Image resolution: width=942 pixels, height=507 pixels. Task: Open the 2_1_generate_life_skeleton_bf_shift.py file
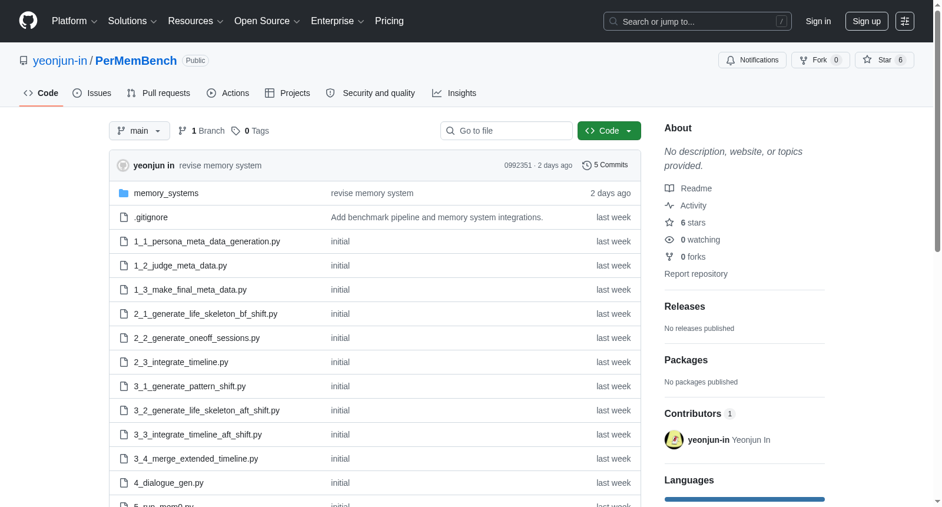pyautogui.click(x=205, y=314)
